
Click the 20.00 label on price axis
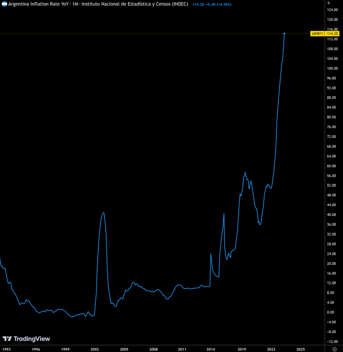(x=332, y=263)
